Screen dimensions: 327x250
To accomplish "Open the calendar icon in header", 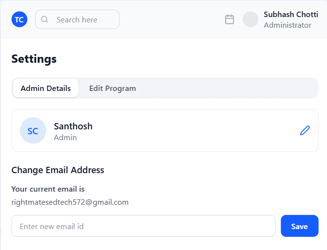I will (x=230, y=19).
